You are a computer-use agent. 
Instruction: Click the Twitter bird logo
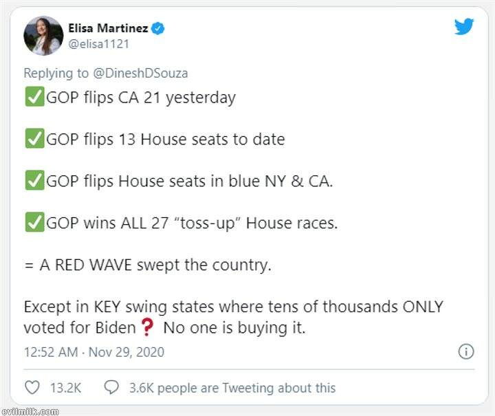[464, 27]
